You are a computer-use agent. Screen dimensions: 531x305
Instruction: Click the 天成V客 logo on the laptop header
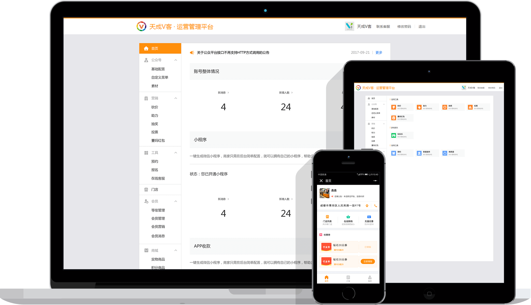[141, 26]
